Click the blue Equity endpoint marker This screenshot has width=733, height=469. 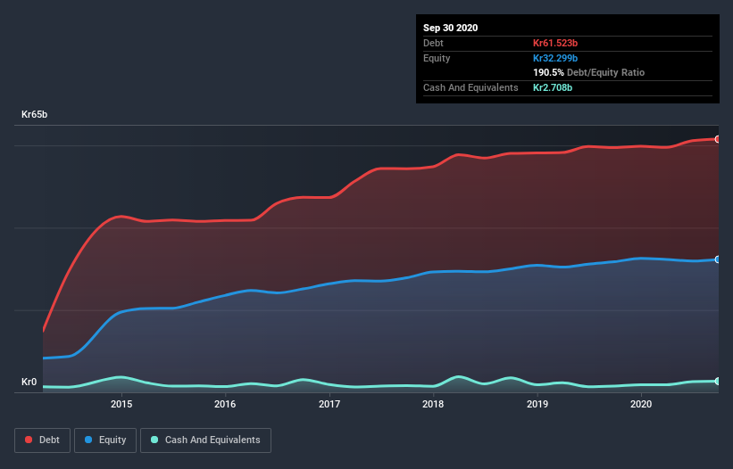coord(718,259)
